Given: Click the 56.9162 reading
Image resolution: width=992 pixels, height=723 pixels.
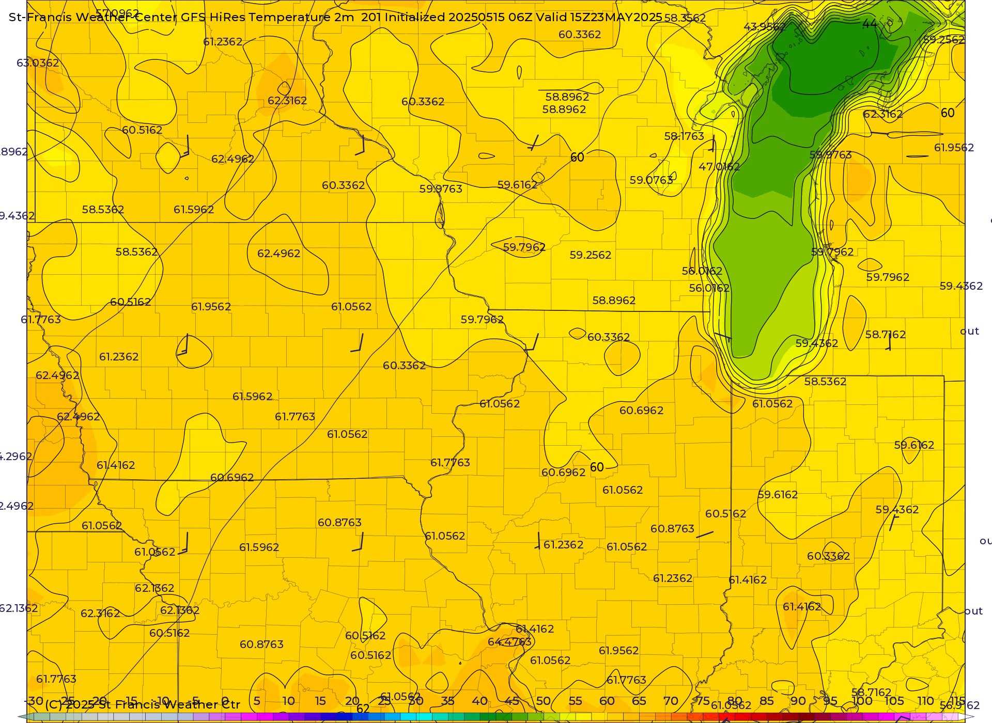Looking at the screenshot, I should pos(959,705).
